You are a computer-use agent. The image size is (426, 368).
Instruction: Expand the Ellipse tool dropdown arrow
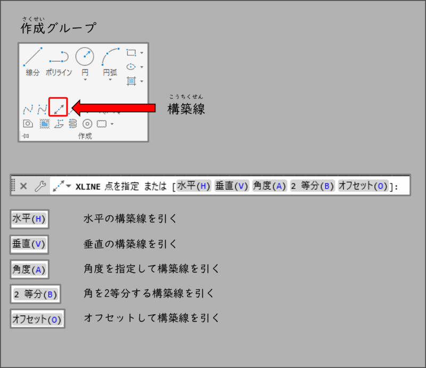[142, 67]
